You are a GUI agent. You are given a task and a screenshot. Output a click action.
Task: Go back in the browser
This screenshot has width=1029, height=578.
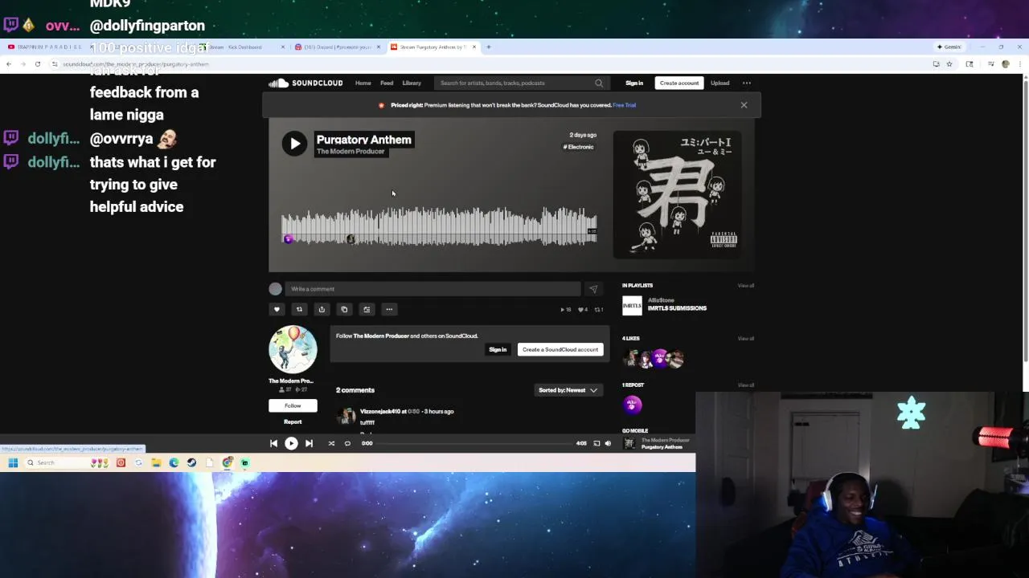point(9,64)
